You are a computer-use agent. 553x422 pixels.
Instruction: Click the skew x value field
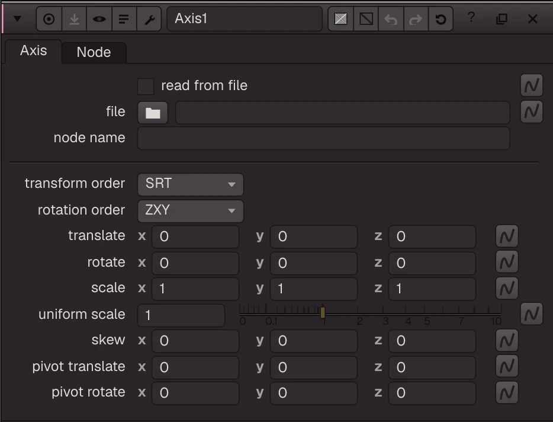195,341
